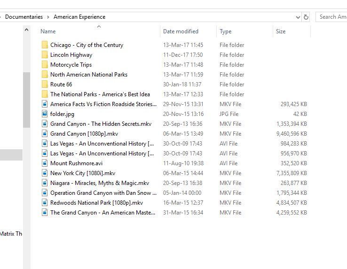347x269 pixels.
Task: Click the icon of the 984,283 KB Las Vegas file
Action: click(x=45, y=144)
